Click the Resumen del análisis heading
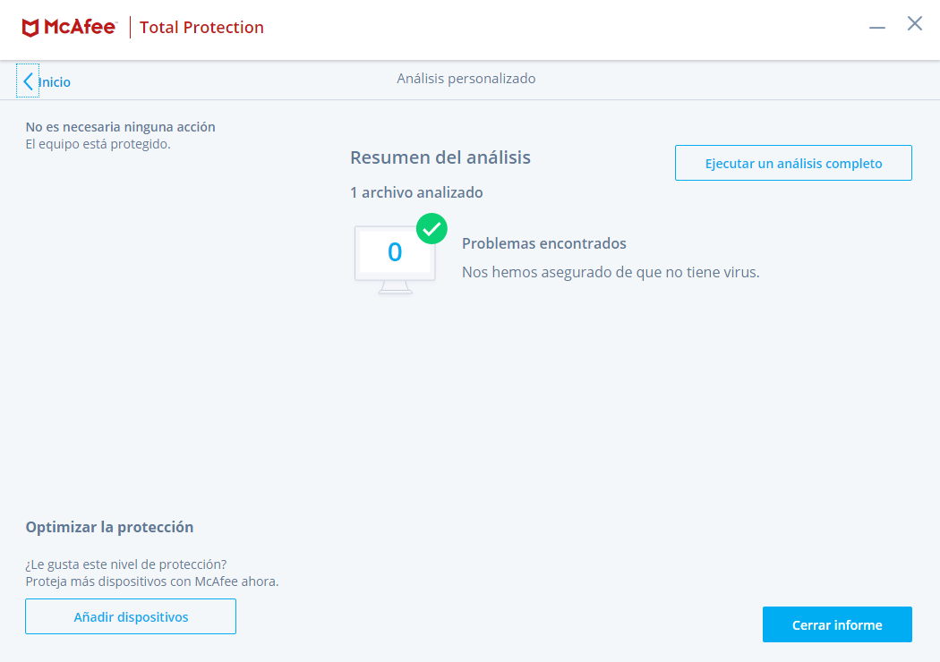This screenshot has width=940, height=662. coord(440,157)
